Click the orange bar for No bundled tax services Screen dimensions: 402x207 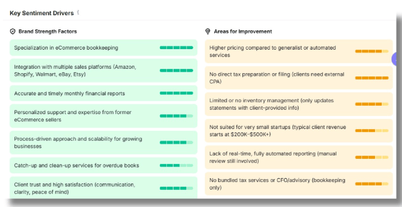[x=372, y=184]
